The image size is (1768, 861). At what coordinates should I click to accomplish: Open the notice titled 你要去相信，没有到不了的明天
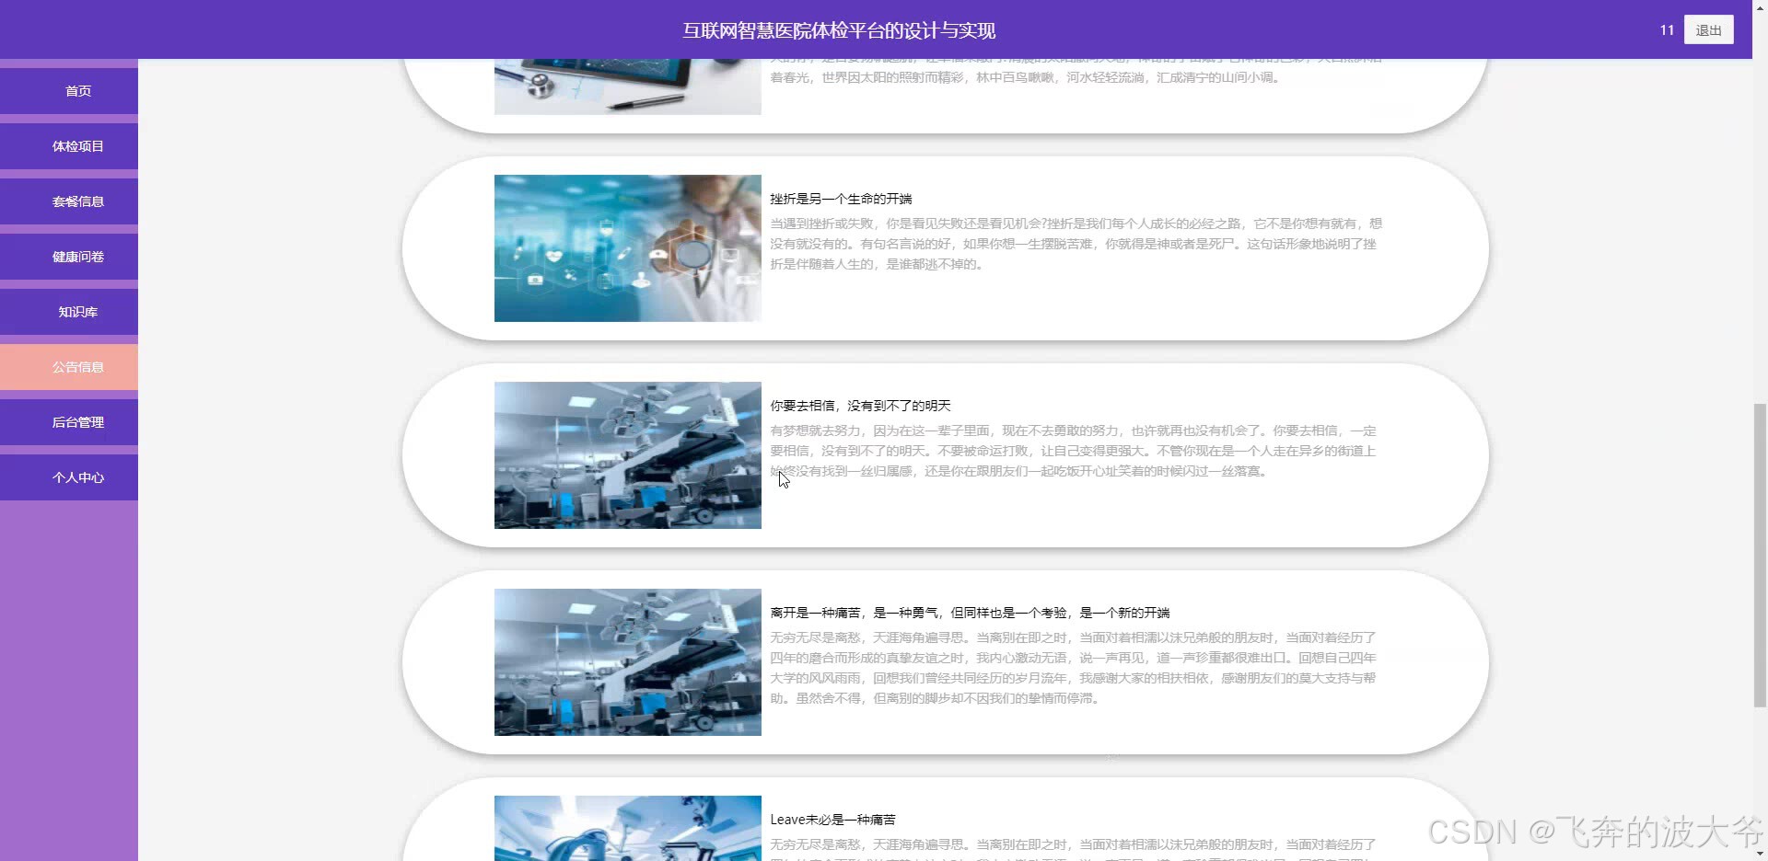[860, 406]
